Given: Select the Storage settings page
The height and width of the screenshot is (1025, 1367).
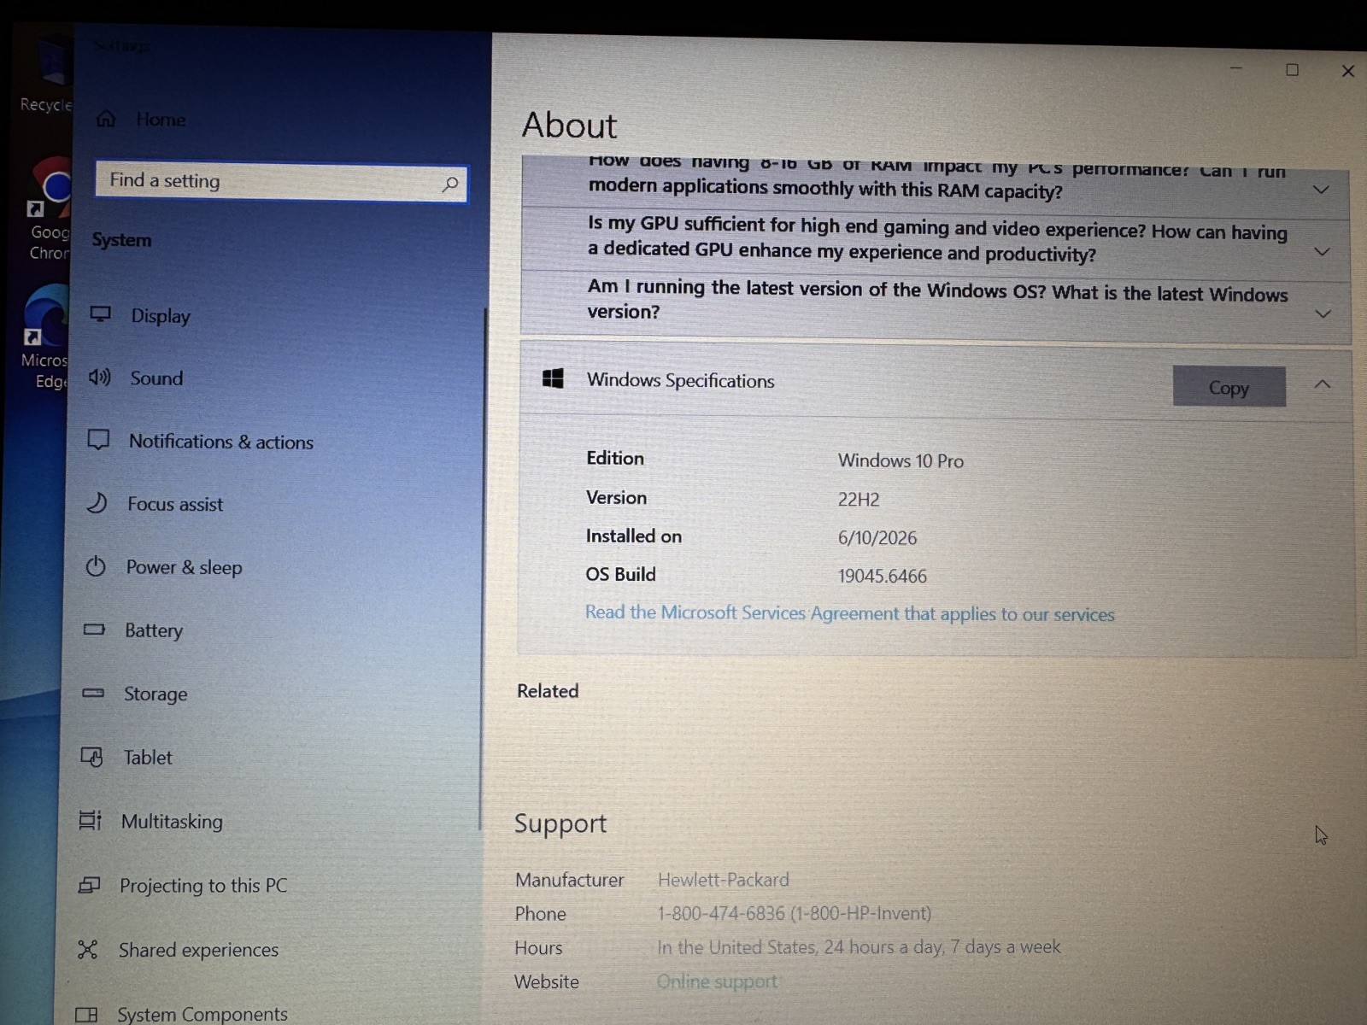Looking at the screenshot, I should [155, 694].
